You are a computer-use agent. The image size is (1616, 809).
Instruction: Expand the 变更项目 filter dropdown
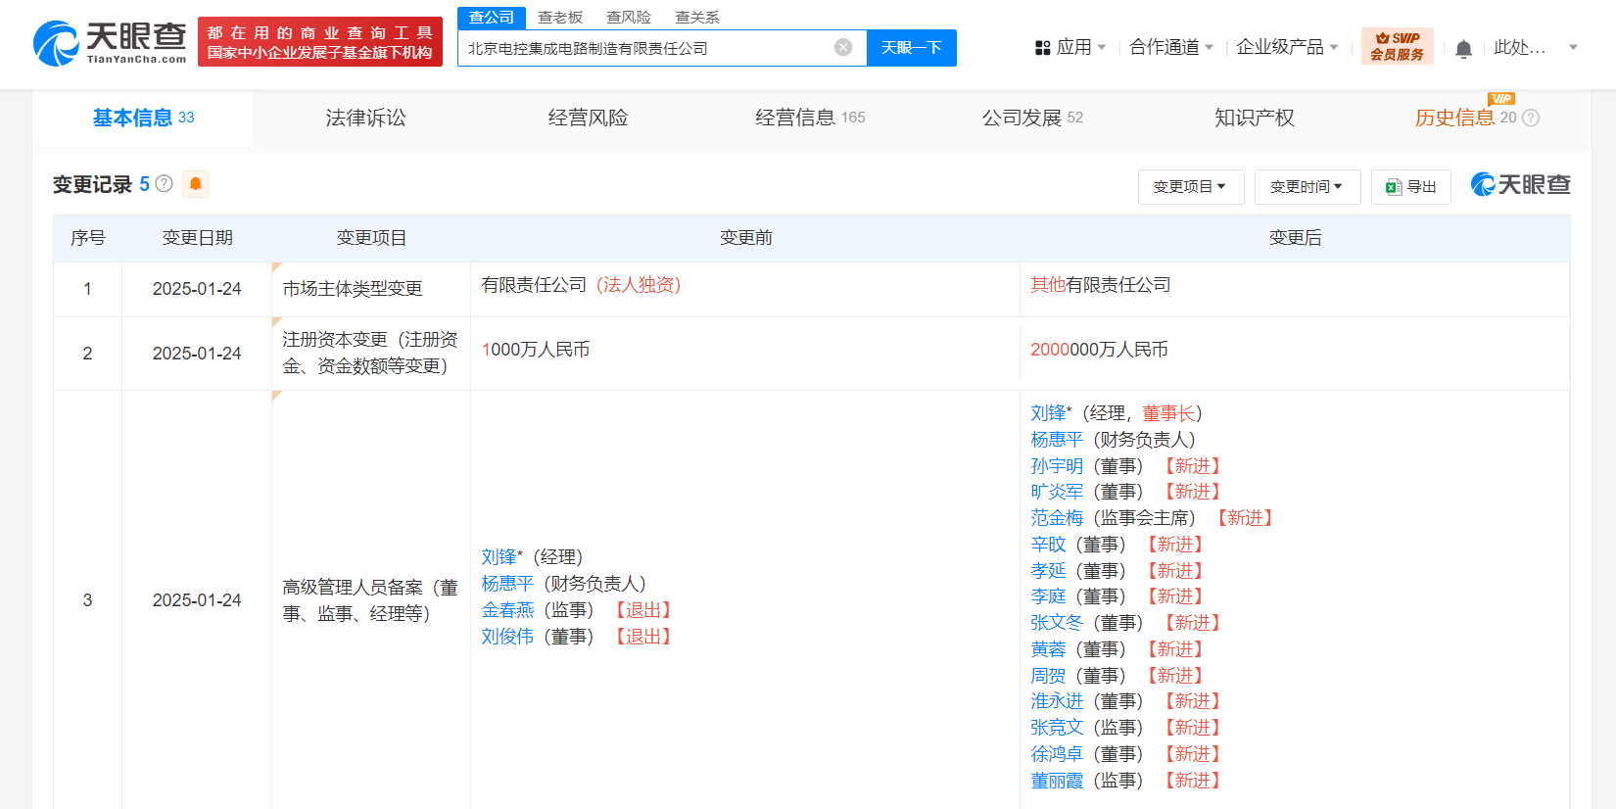[1190, 187]
